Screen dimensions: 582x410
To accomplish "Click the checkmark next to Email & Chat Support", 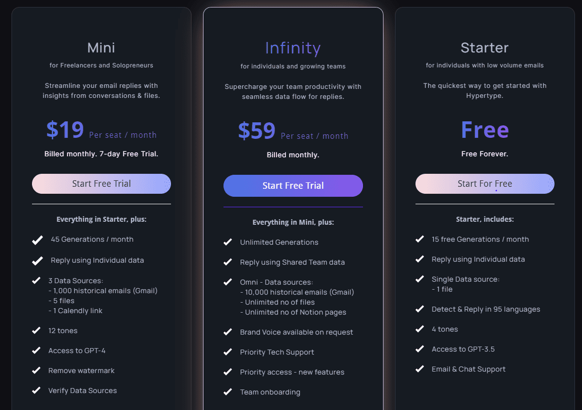I will (x=419, y=369).
